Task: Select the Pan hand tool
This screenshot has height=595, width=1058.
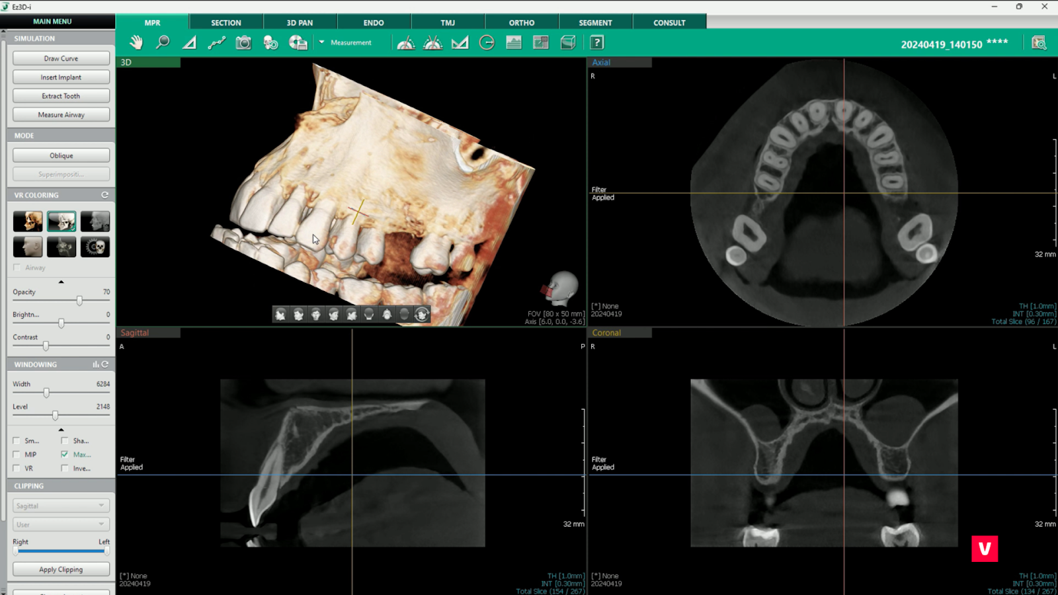Action: [136, 43]
